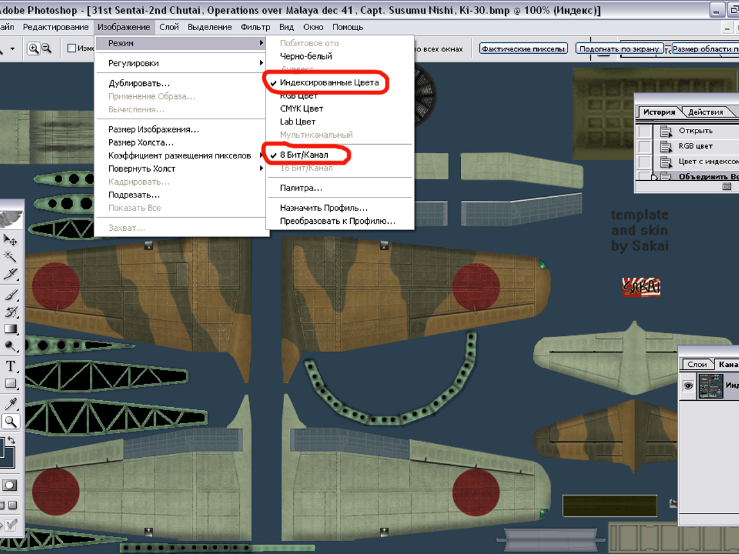Click the zoom in magnifier icon
The image size is (739, 554).
click(x=32, y=49)
